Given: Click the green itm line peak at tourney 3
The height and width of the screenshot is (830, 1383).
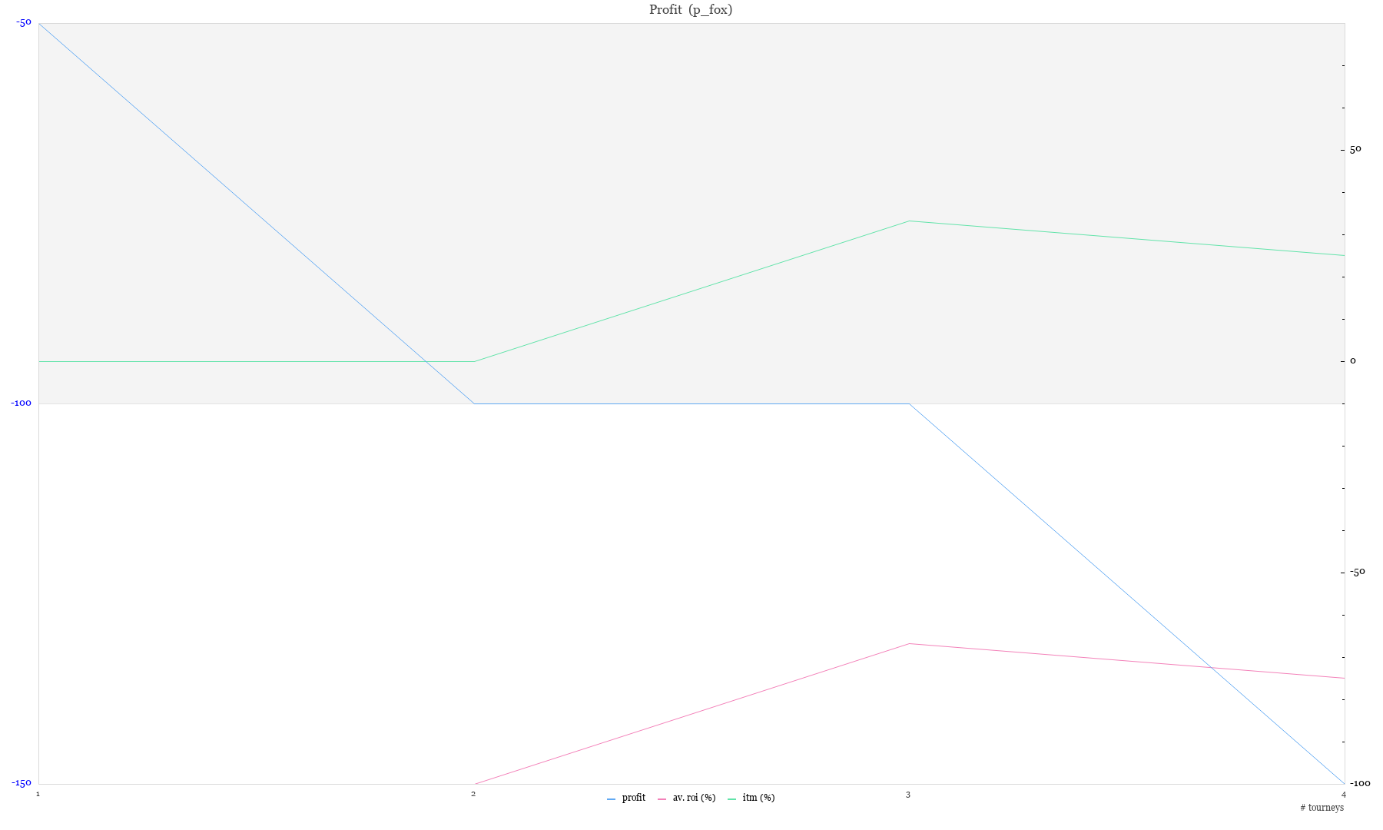Looking at the screenshot, I should (x=909, y=221).
